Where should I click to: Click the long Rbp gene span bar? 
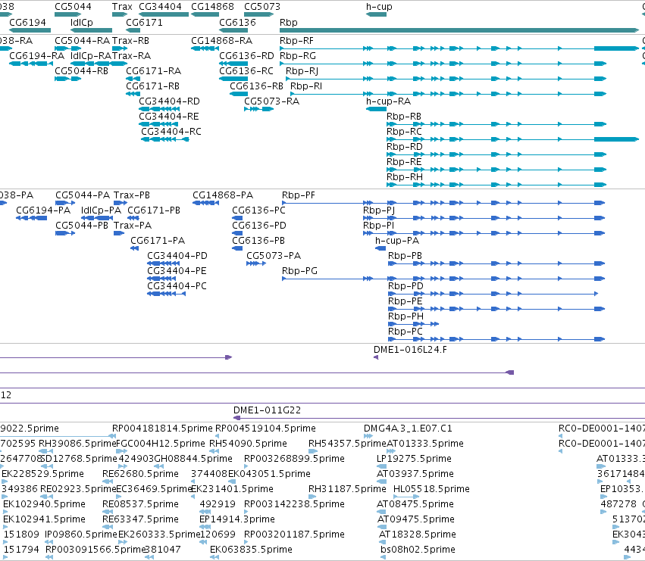459,30
